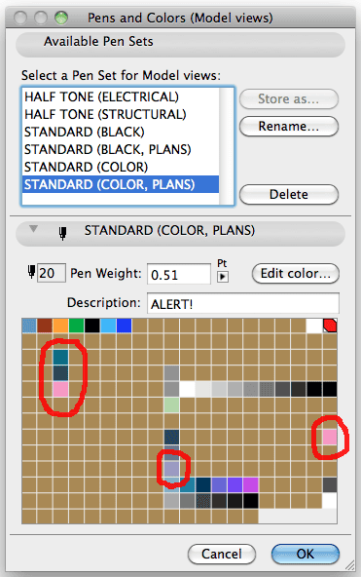This screenshot has width=361, height=577.
Task: Select the green pen swatch in top row
Action: (x=77, y=326)
